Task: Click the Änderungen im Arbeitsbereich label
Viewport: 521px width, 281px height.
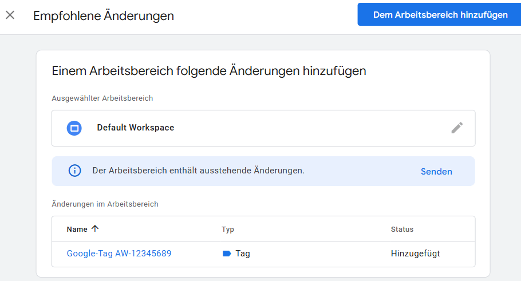Action: [x=105, y=204]
